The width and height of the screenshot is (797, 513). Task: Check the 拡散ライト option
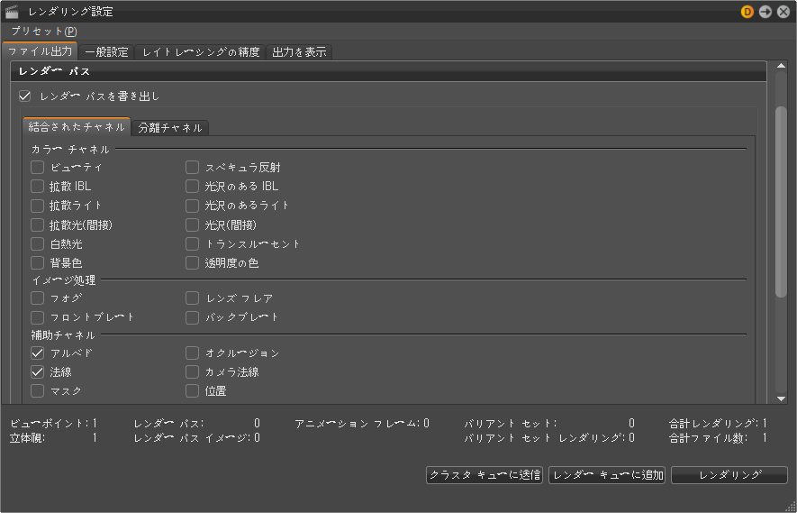click(x=37, y=206)
